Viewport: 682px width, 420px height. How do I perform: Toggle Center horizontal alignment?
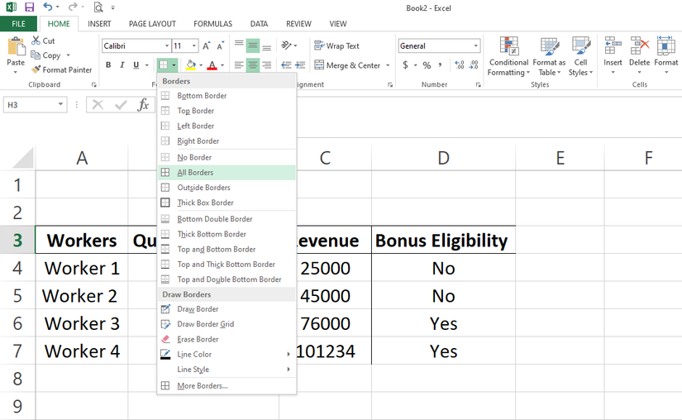253,65
